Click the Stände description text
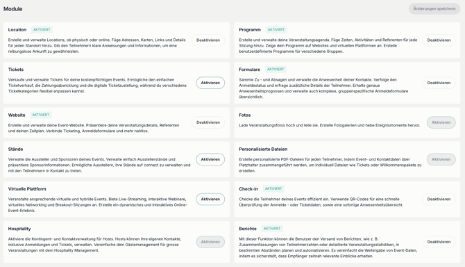 click(99, 165)
